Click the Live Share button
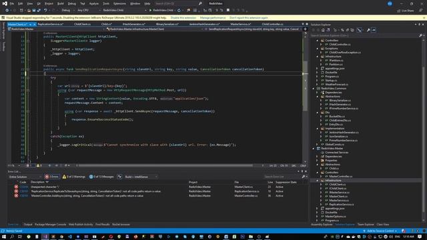Image resolution: width=427 pixels, height=240 pixels. click(x=406, y=11)
